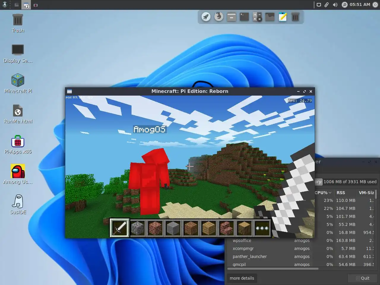The height and width of the screenshot is (285, 380).
Task: Click the 16.8 MB RSS value
Action: click(x=347, y=232)
